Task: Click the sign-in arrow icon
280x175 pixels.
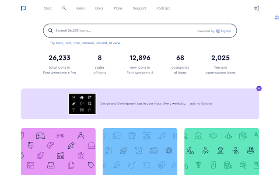Action: point(256,8)
